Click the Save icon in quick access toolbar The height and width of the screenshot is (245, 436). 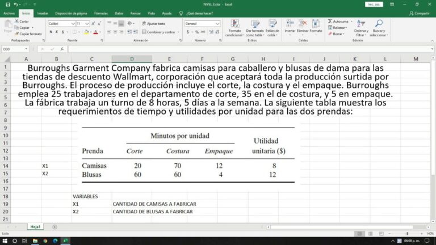(7, 4)
